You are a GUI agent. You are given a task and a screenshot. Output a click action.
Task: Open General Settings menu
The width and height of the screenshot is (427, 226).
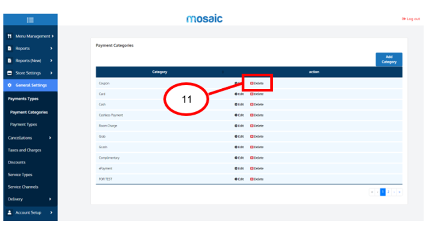click(x=30, y=85)
